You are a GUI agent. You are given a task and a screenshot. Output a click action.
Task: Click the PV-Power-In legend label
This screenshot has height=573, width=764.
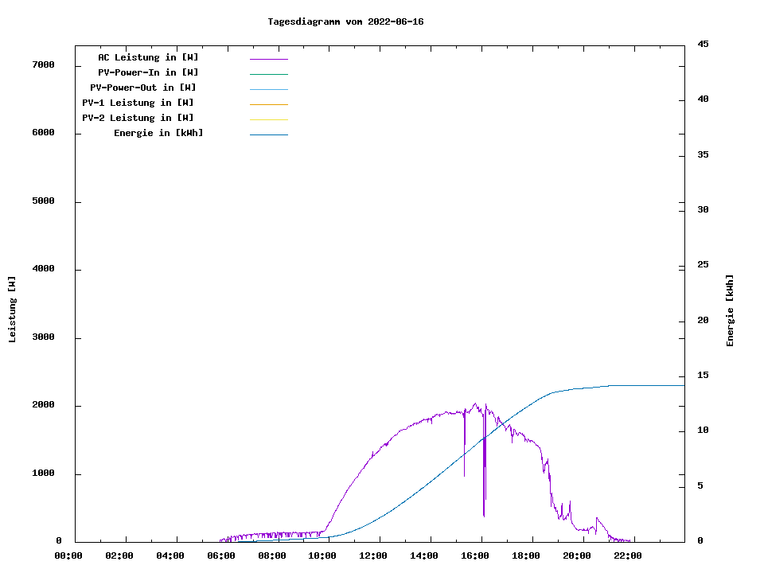[x=148, y=72]
